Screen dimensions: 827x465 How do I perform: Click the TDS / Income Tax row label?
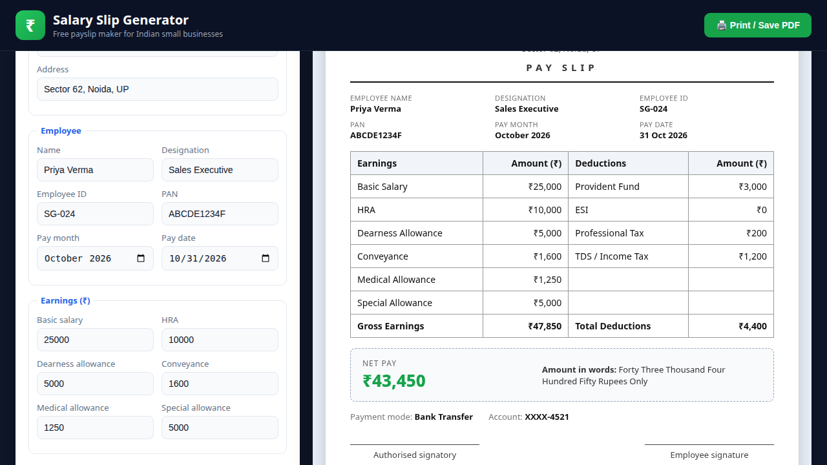612,256
